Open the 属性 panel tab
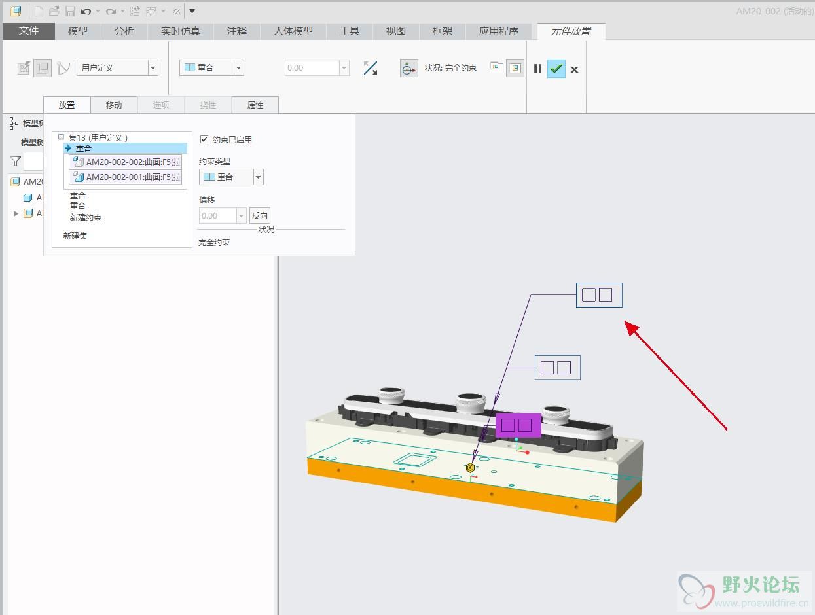Screen dimensions: 815x615 (255, 105)
